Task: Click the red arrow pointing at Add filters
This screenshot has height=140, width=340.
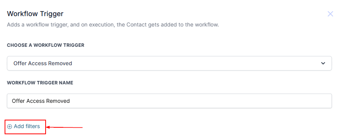Action: click(65, 127)
